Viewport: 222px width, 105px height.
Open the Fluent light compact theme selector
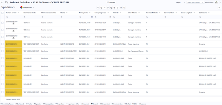(x=195, y=2)
